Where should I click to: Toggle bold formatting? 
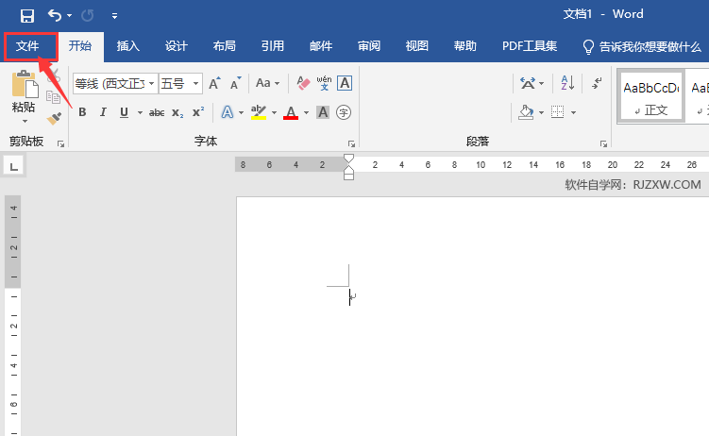(82, 112)
